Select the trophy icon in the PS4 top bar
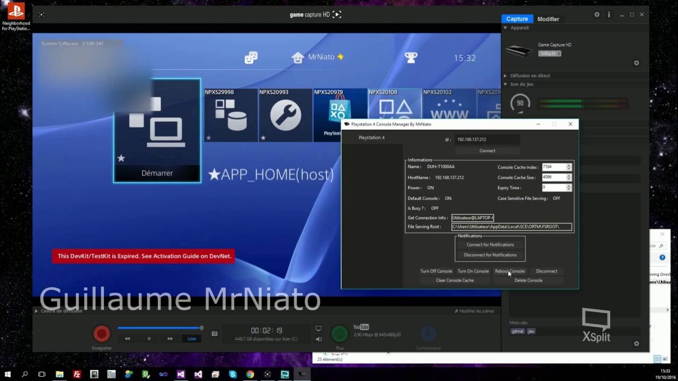The image size is (678, 381). pyautogui.click(x=411, y=57)
